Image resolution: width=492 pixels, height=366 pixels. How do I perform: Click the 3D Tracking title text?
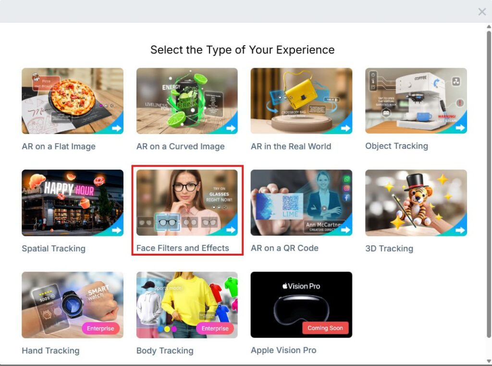(x=389, y=248)
